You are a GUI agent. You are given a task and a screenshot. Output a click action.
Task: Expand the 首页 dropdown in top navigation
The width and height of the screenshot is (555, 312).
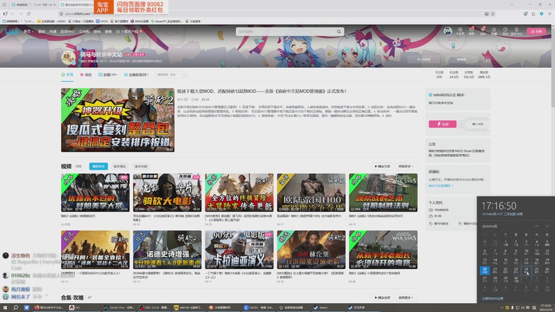28,31
